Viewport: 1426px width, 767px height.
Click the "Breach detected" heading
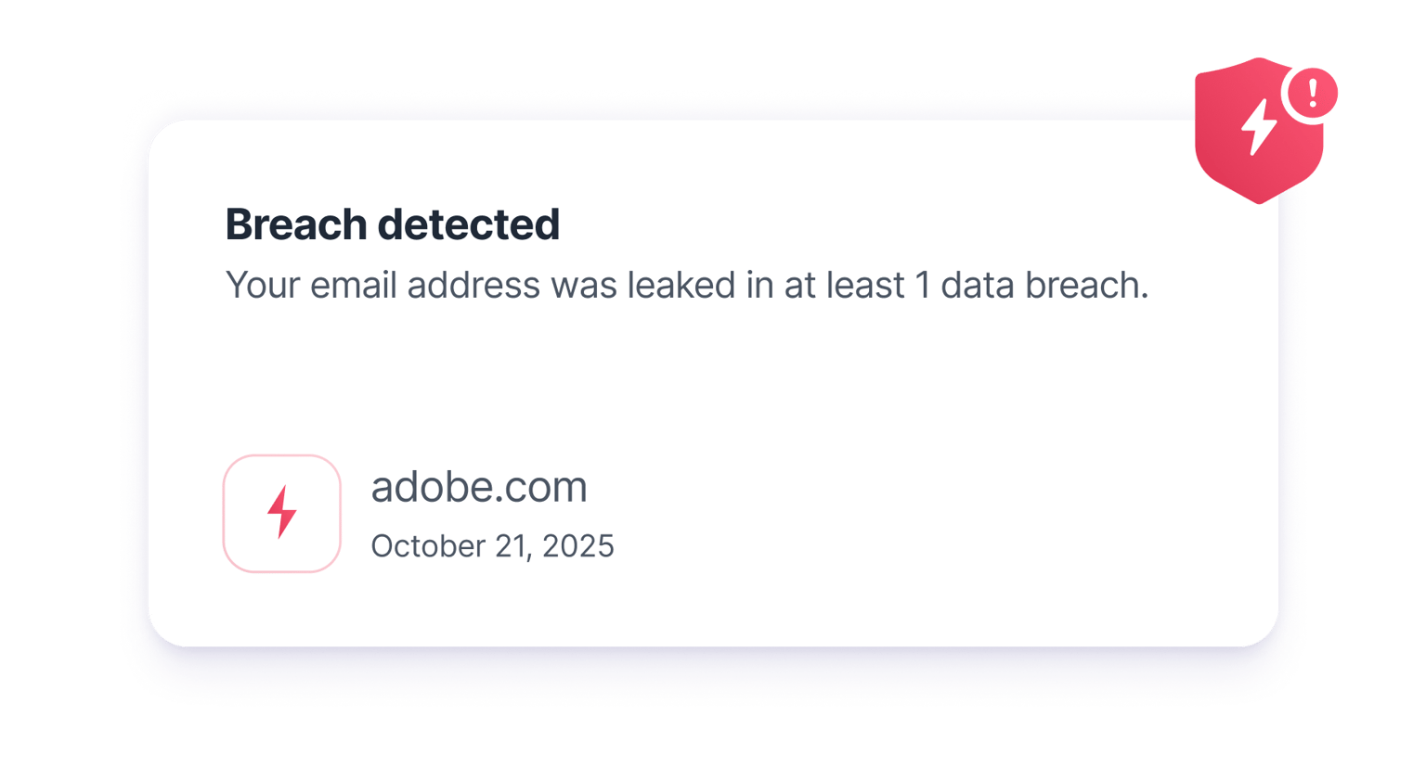(x=392, y=224)
